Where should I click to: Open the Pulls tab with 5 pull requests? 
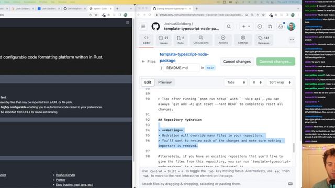tap(181, 40)
